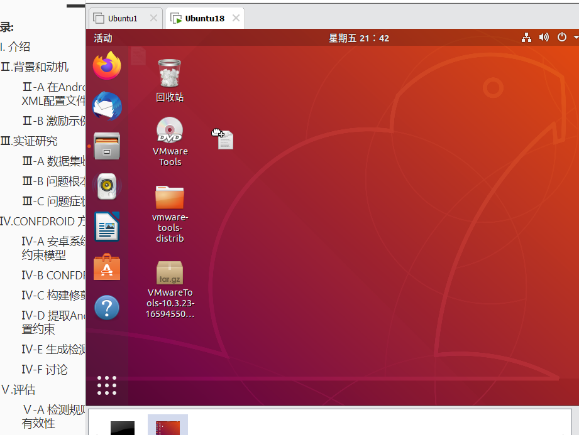Go to outline entry IV.CONFDROID
The height and width of the screenshot is (435, 579).
(43, 221)
